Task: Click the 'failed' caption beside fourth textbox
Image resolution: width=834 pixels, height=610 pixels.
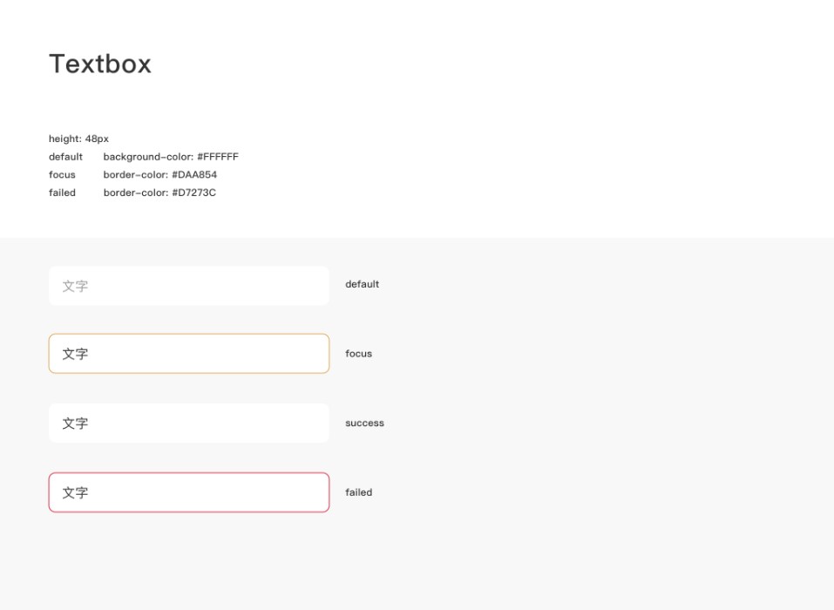Action: (358, 492)
